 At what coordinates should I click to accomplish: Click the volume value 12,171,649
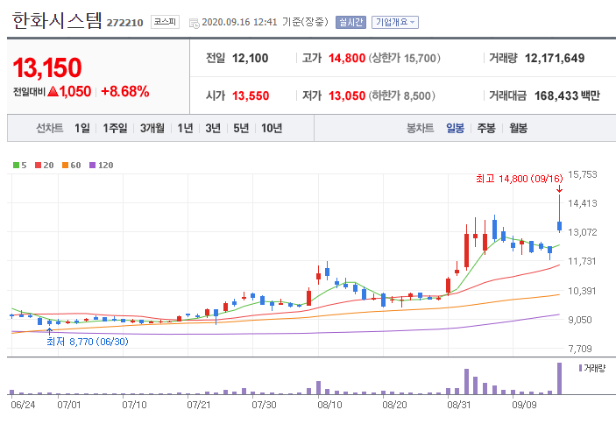pyautogui.click(x=555, y=58)
